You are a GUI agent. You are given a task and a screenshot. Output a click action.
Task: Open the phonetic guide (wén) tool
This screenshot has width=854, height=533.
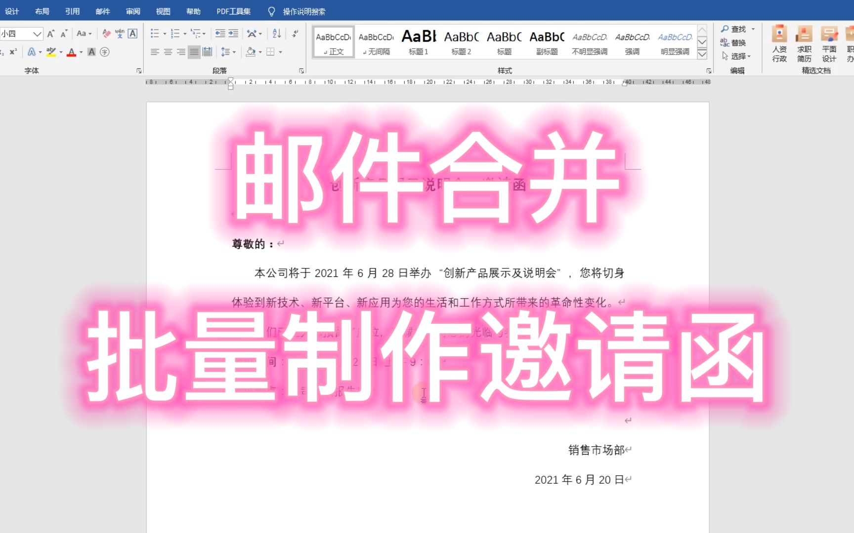[120, 34]
